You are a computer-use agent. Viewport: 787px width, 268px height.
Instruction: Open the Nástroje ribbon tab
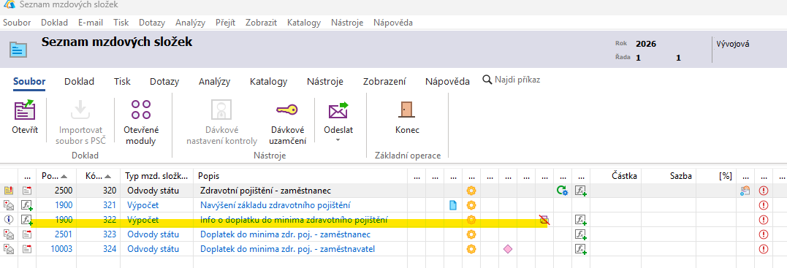324,81
